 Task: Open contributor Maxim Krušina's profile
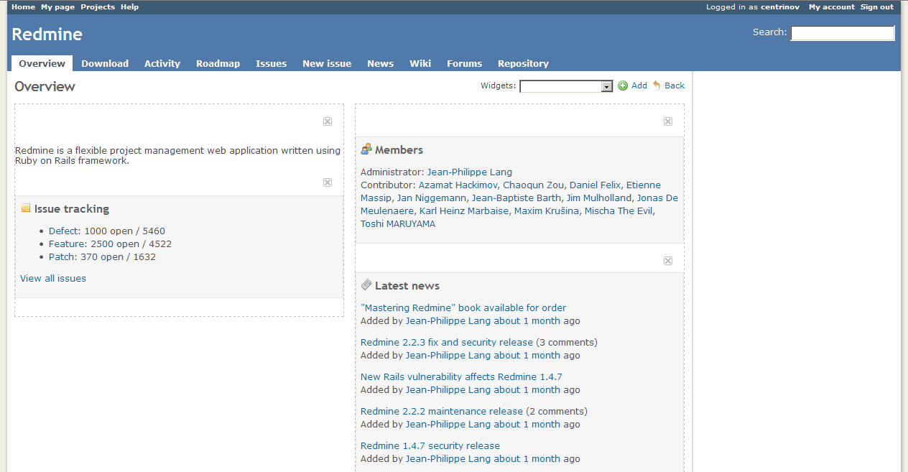tap(547, 211)
